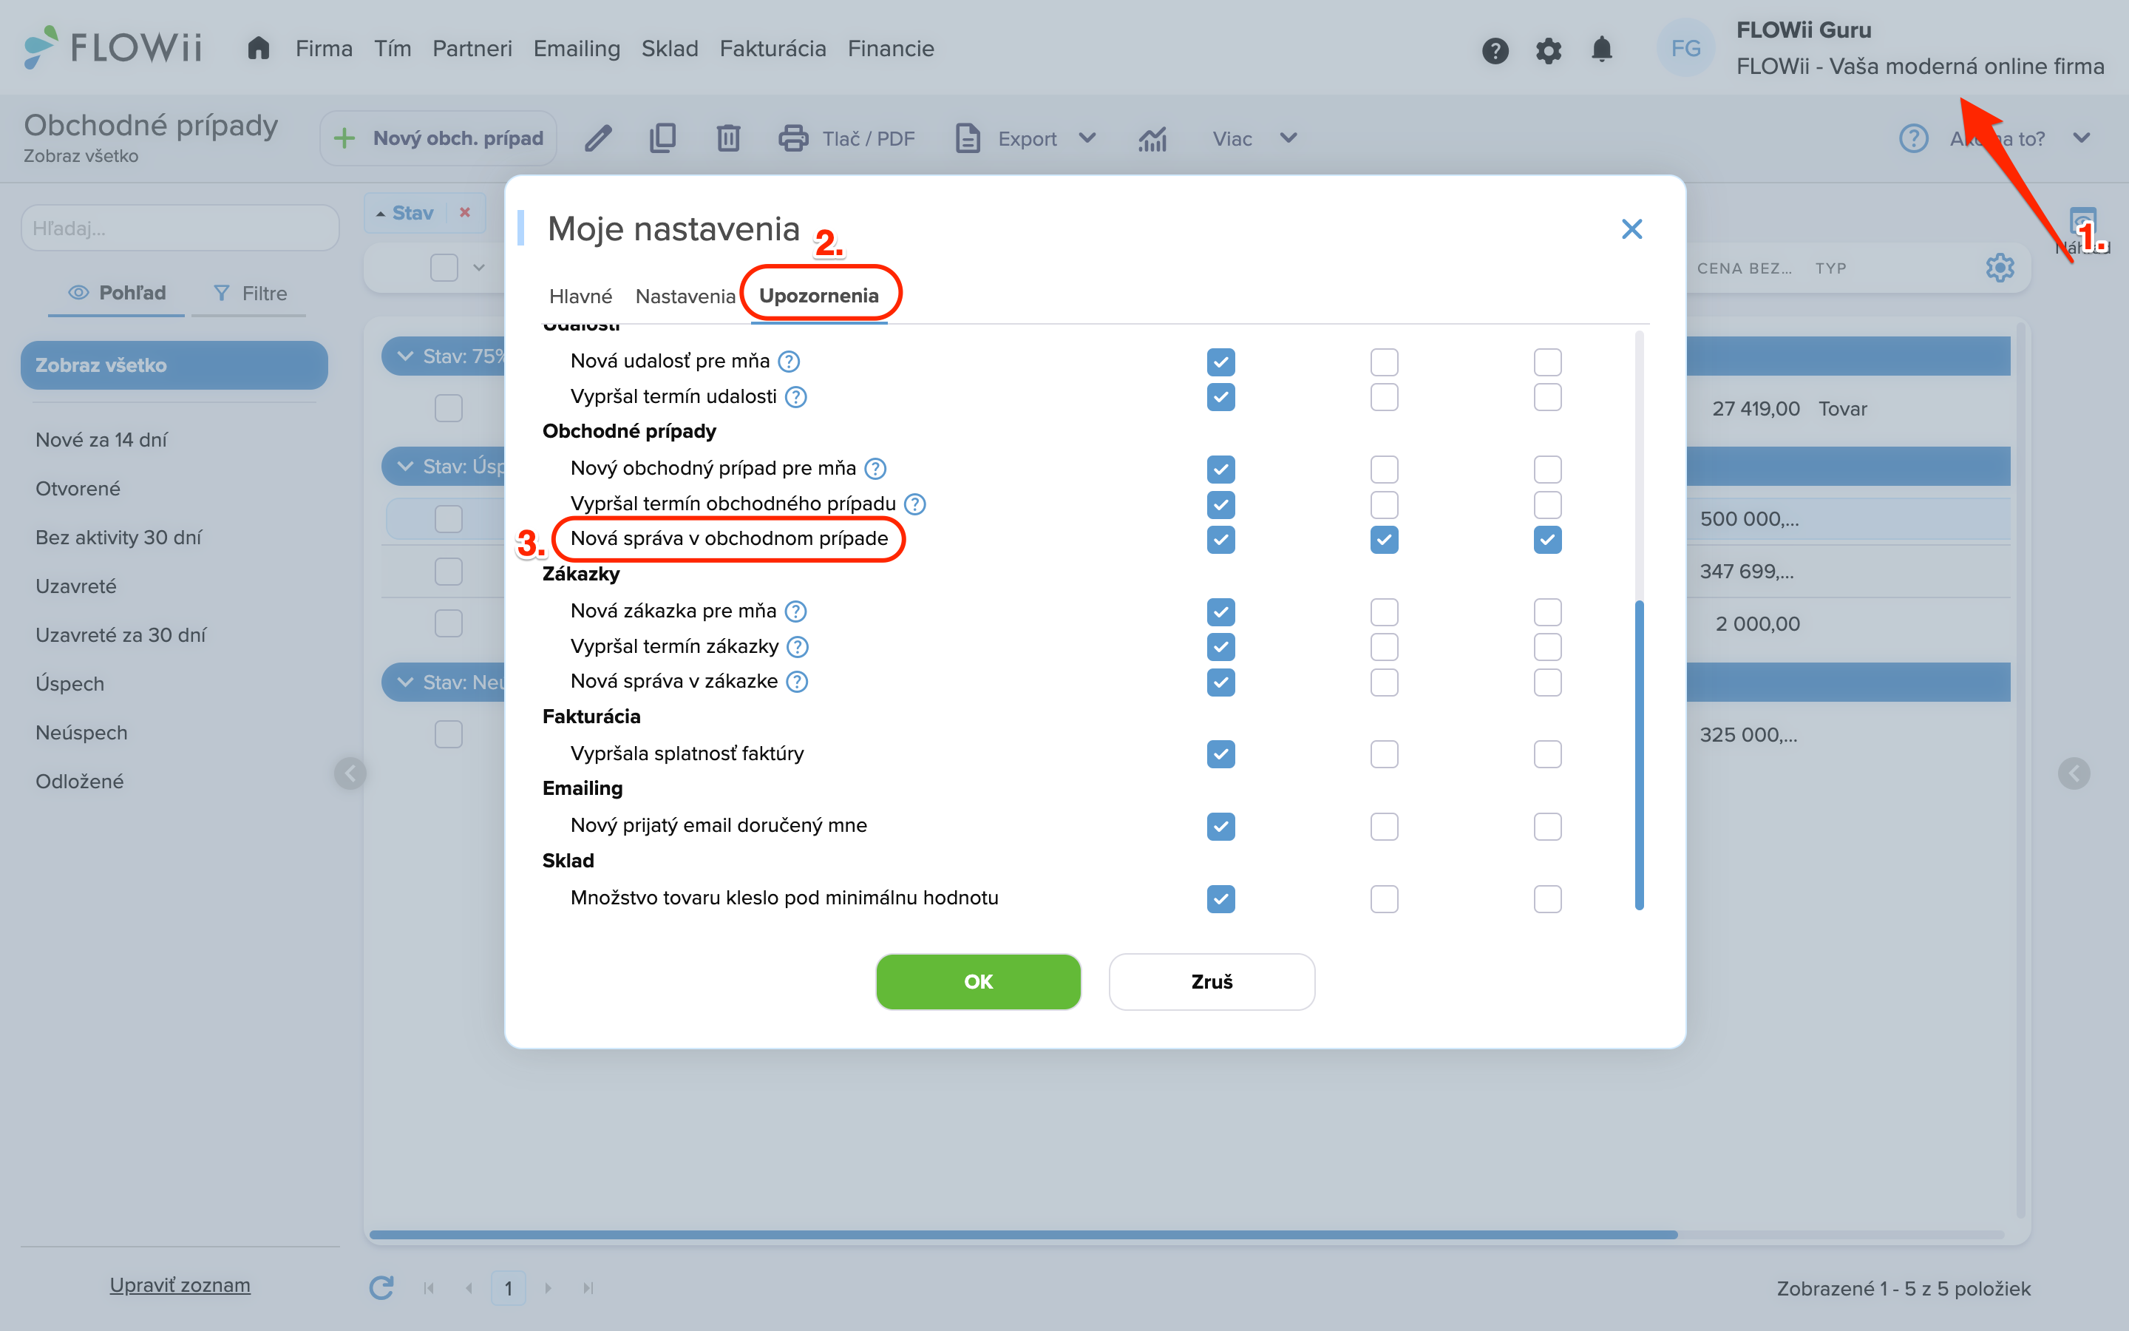Cancel with the Zruš button
Viewport: 2129px width, 1331px height.
[x=1212, y=981]
